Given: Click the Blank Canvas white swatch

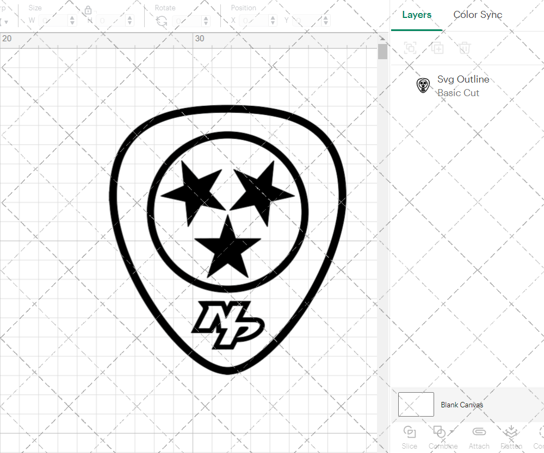Looking at the screenshot, I should [416, 404].
